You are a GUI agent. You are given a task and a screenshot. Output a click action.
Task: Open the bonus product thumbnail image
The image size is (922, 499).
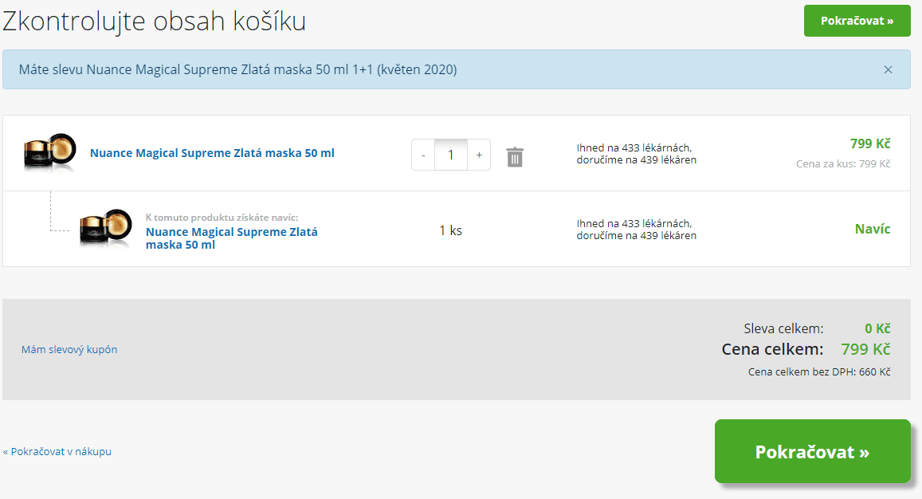click(106, 228)
